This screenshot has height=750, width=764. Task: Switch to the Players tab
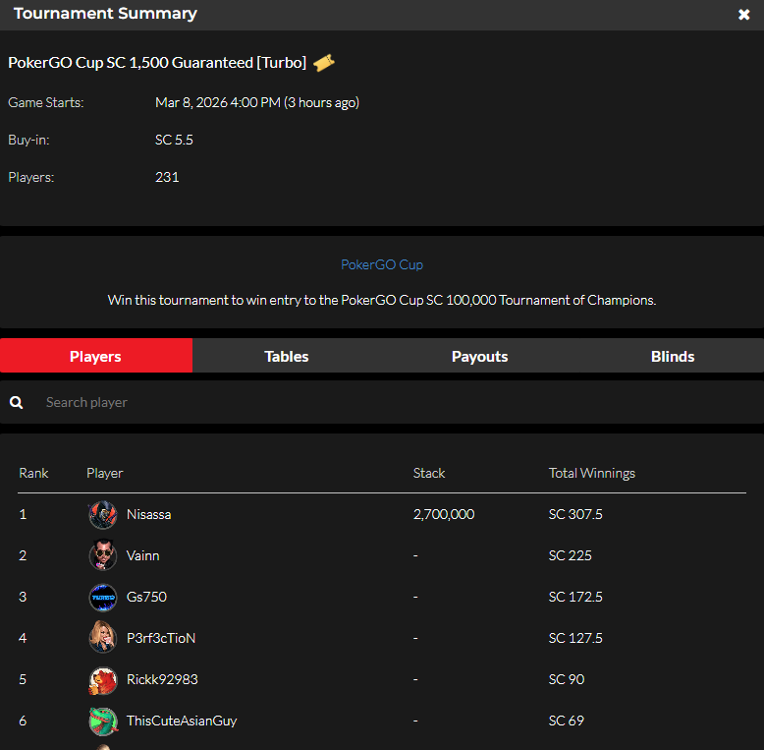[96, 356]
